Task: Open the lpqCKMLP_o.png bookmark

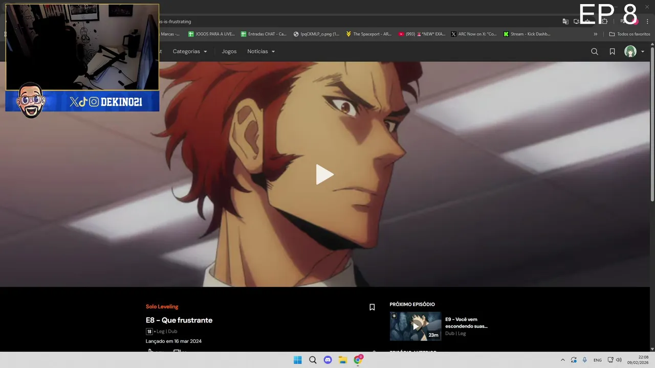Action: (316, 34)
